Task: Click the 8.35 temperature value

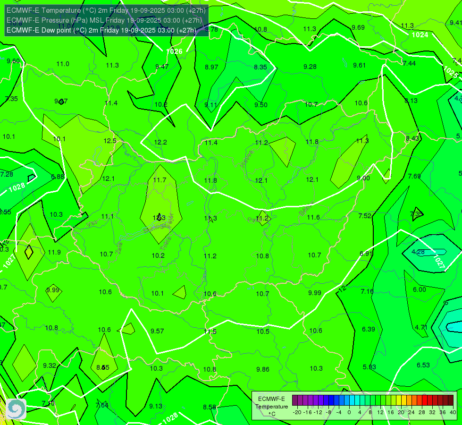Action: (x=260, y=67)
